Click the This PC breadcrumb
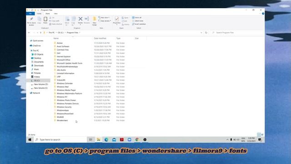291x164 pixels. (51, 32)
